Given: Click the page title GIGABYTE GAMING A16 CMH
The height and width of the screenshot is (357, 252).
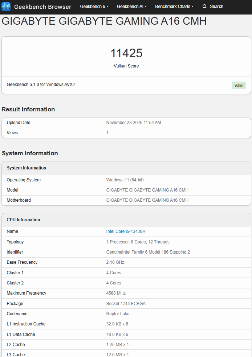Looking at the screenshot, I should pyautogui.click(x=104, y=21).
